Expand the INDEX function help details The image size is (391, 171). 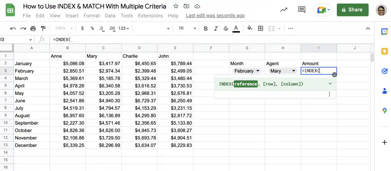point(330,84)
